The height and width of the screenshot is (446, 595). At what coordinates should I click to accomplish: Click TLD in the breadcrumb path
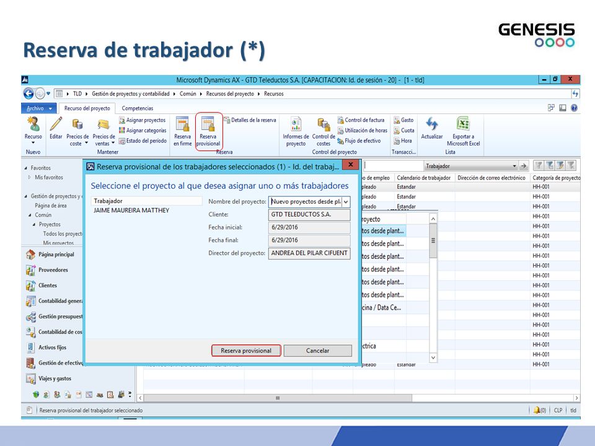tap(77, 94)
